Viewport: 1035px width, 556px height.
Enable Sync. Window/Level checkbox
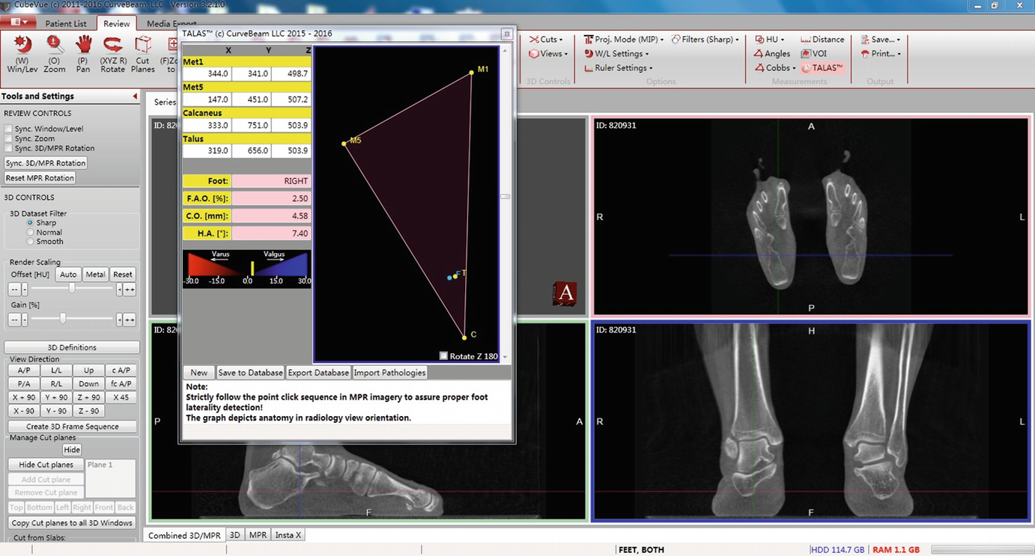(x=8, y=129)
